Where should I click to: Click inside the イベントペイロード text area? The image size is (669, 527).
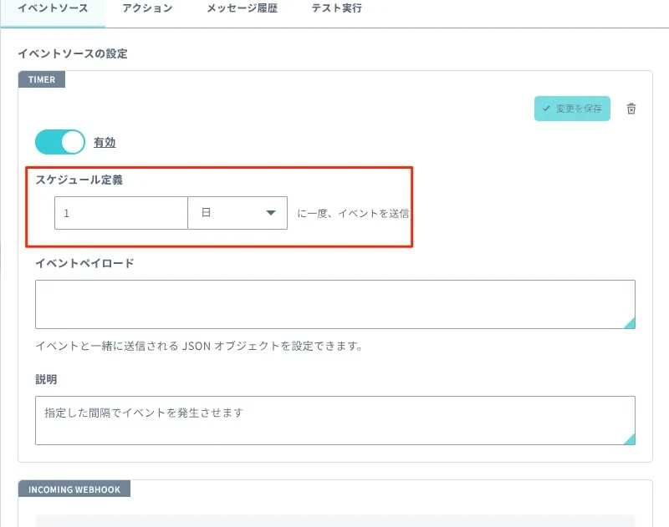click(x=335, y=304)
